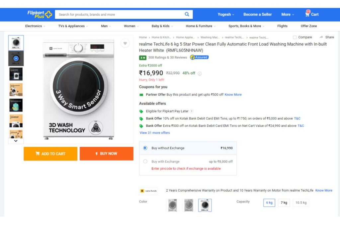Image resolution: width=340 pixels, height=226 pixels.
Task: Click the price info icon beside 48% off
Action: pos(200,73)
